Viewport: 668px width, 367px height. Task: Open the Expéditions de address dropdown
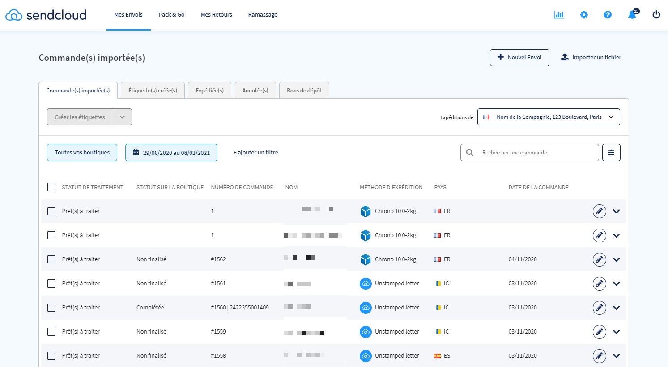click(x=549, y=117)
